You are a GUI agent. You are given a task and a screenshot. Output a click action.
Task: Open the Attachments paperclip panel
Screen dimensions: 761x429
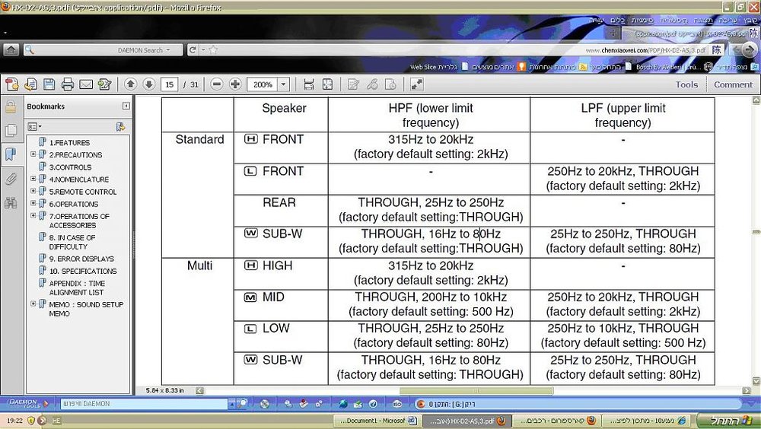pos(11,179)
